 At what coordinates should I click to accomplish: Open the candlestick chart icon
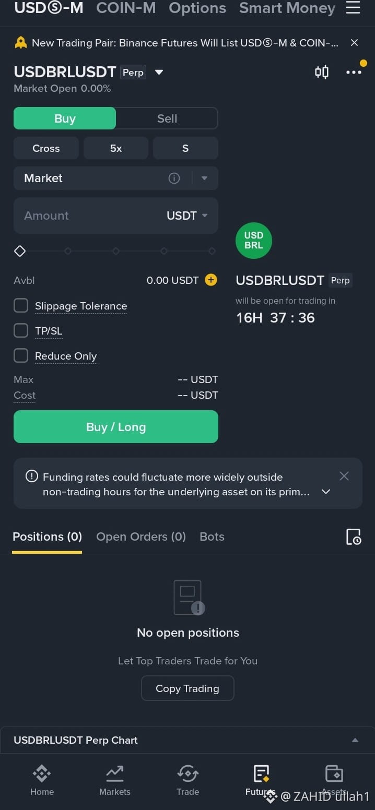click(x=322, y=72)
